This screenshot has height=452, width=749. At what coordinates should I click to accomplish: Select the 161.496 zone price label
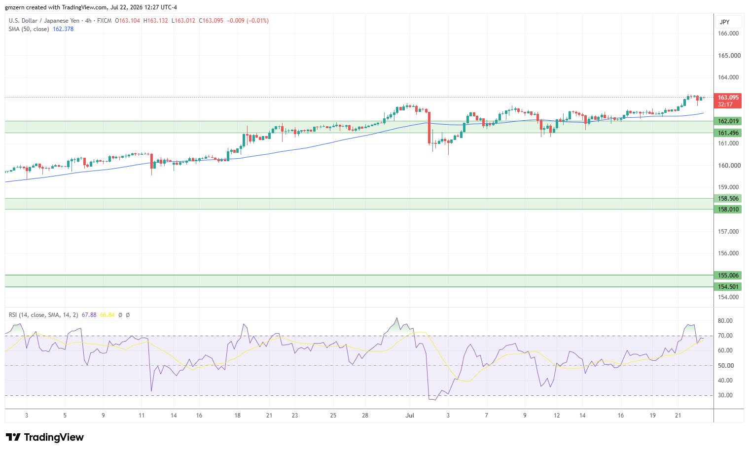coord(728,133)
